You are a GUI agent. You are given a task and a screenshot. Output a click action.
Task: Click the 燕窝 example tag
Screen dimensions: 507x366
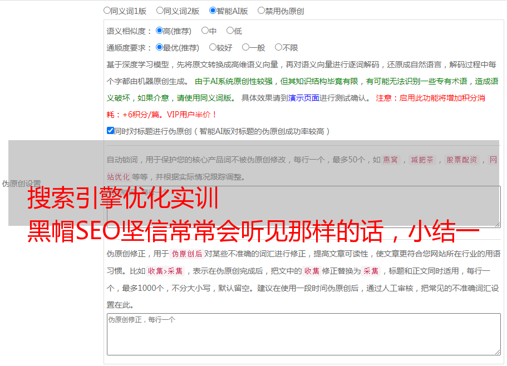tap(390, 160)
